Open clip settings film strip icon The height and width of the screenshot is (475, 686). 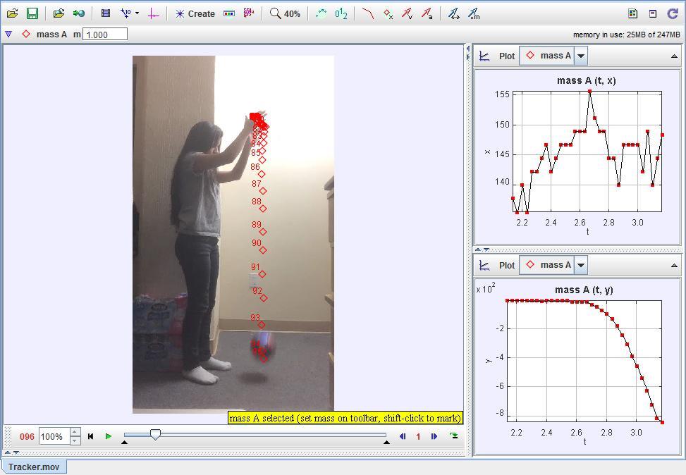click(x=106, y=13)
